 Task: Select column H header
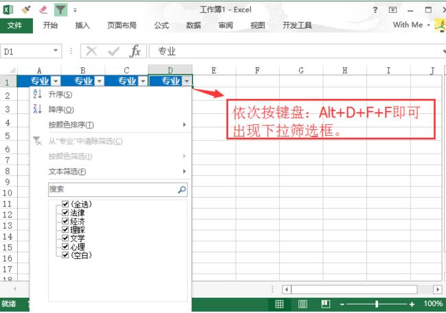345,70
